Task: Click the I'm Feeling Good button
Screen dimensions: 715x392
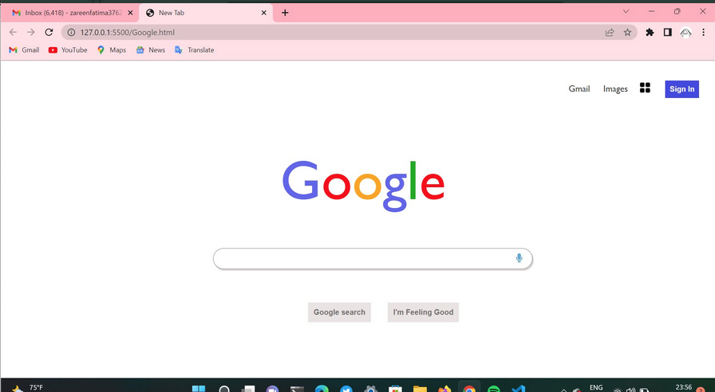Action: (423, 312)
